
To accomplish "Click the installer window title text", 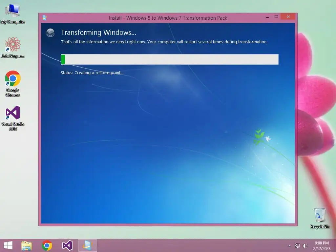I will tap(168, 18).
